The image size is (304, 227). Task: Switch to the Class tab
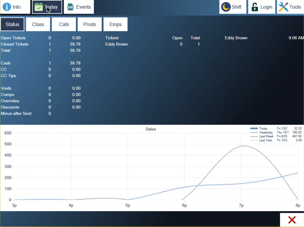(x=38, y=24)
